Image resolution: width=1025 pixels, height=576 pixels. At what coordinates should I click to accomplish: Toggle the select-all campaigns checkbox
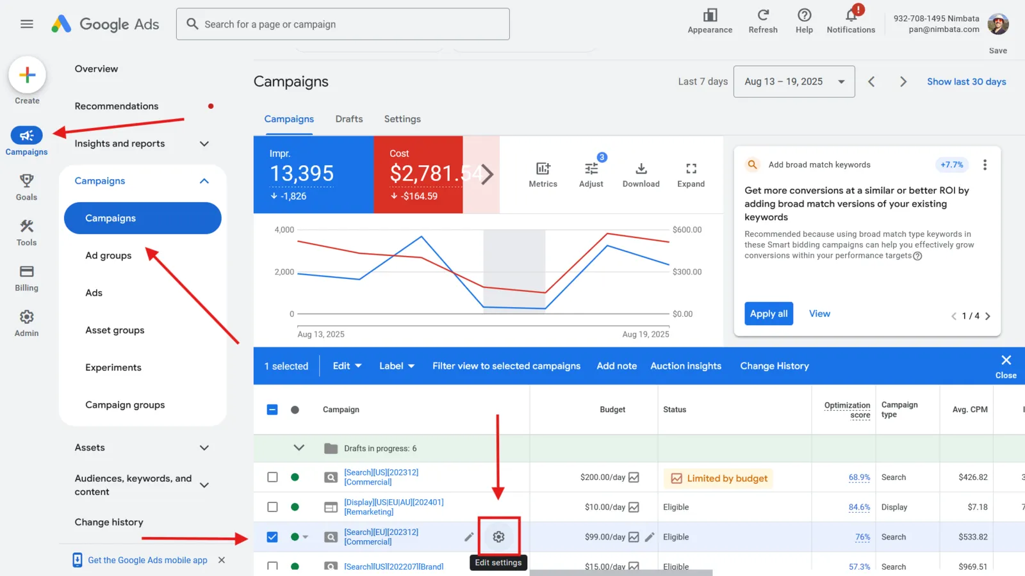(272, 410)
